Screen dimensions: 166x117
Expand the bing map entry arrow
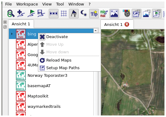[12, 34]
